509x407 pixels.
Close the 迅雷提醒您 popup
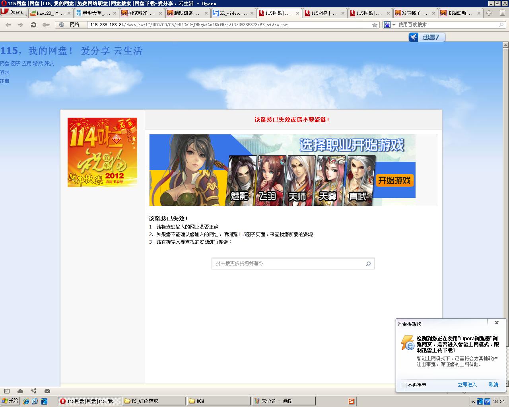(496, 323)
